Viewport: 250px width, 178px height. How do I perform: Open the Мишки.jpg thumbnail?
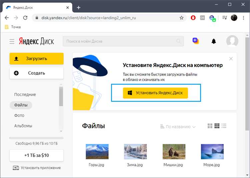[x=173, y=151]
